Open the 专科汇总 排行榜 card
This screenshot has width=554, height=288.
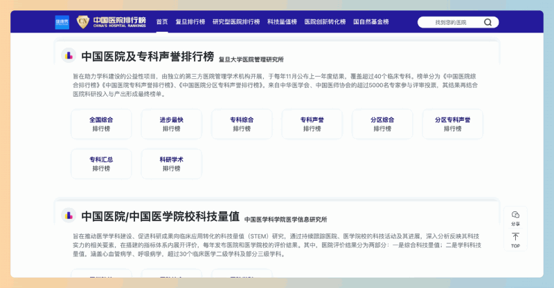(101, 164)
